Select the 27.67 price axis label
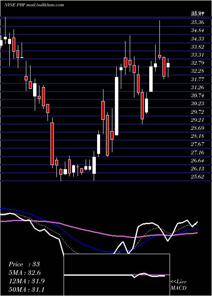Viewport: 212px width, 296px height. point(198,144)
